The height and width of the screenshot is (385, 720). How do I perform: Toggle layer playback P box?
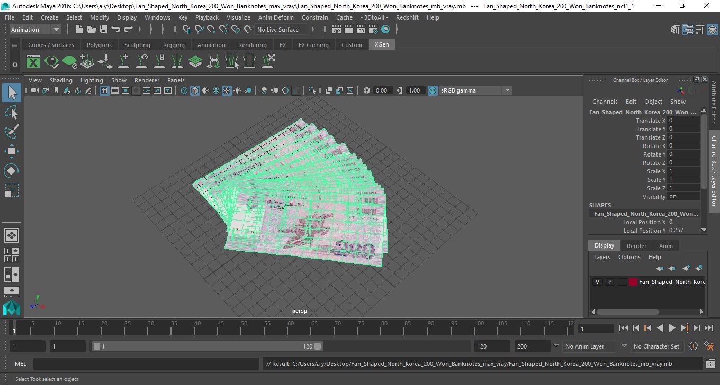click(x=609, y=282)
